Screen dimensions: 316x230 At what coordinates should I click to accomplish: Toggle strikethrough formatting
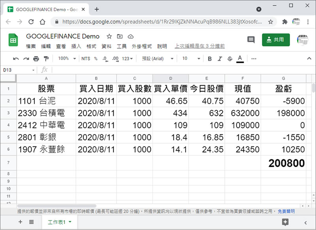(x=230, y=59)
